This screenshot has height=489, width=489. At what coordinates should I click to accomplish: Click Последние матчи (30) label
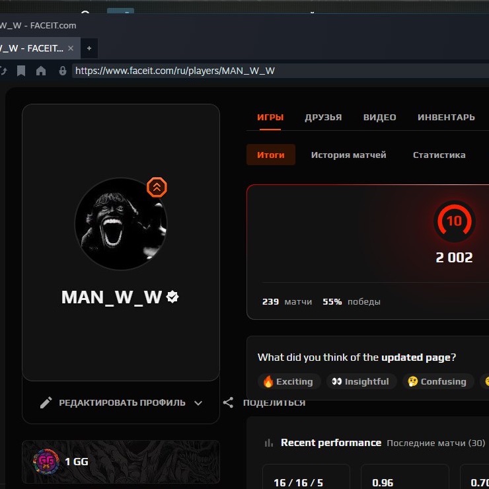click(436, 443)
